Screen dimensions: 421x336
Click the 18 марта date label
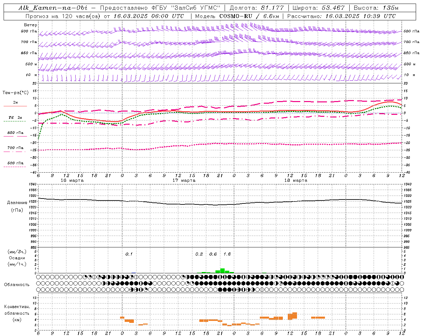[x=296, y=180]
